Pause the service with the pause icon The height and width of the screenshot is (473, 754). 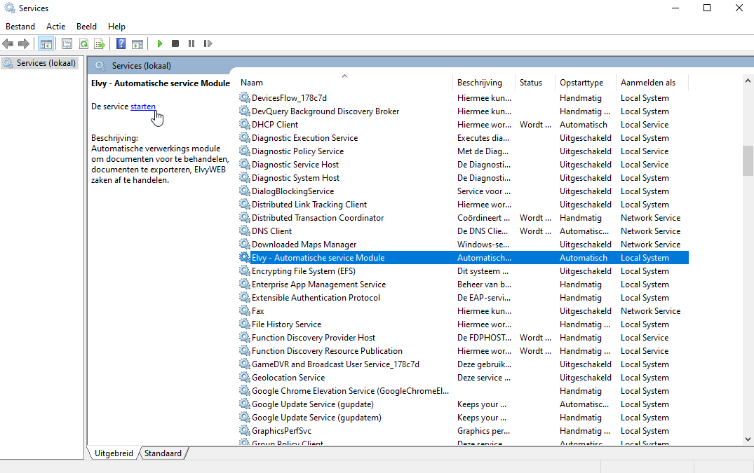[191, 43]
